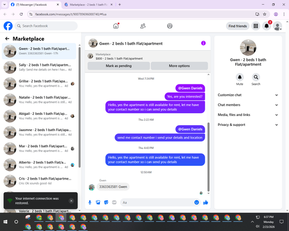Select the message '3363363581 Gwen'

coord(113,187)
